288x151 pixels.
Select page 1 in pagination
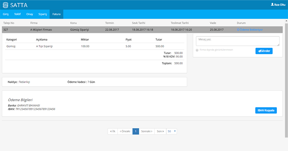coord(136,131)
